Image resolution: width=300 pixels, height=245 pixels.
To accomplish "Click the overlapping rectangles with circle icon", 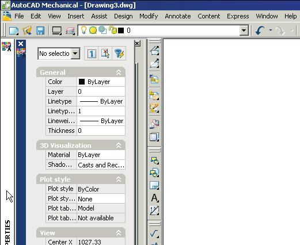I will (x=154, y=160).
